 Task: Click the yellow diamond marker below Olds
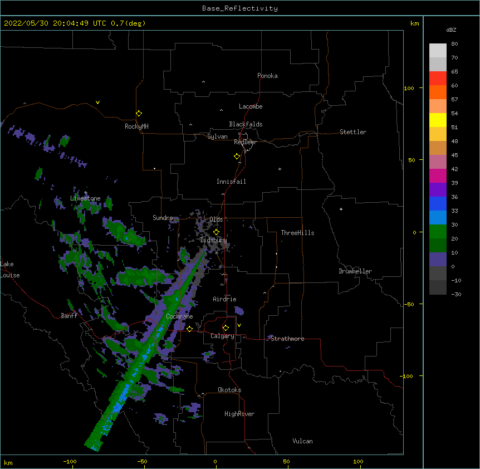(216, 232)
